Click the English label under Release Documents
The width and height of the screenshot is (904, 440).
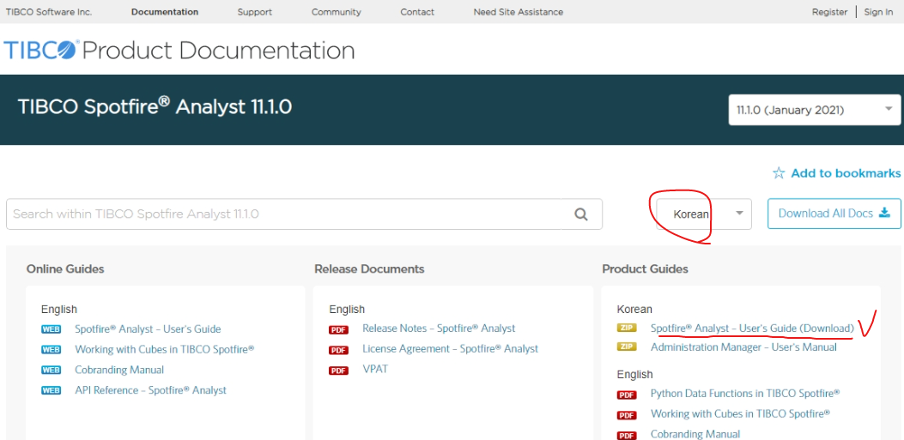347,310
